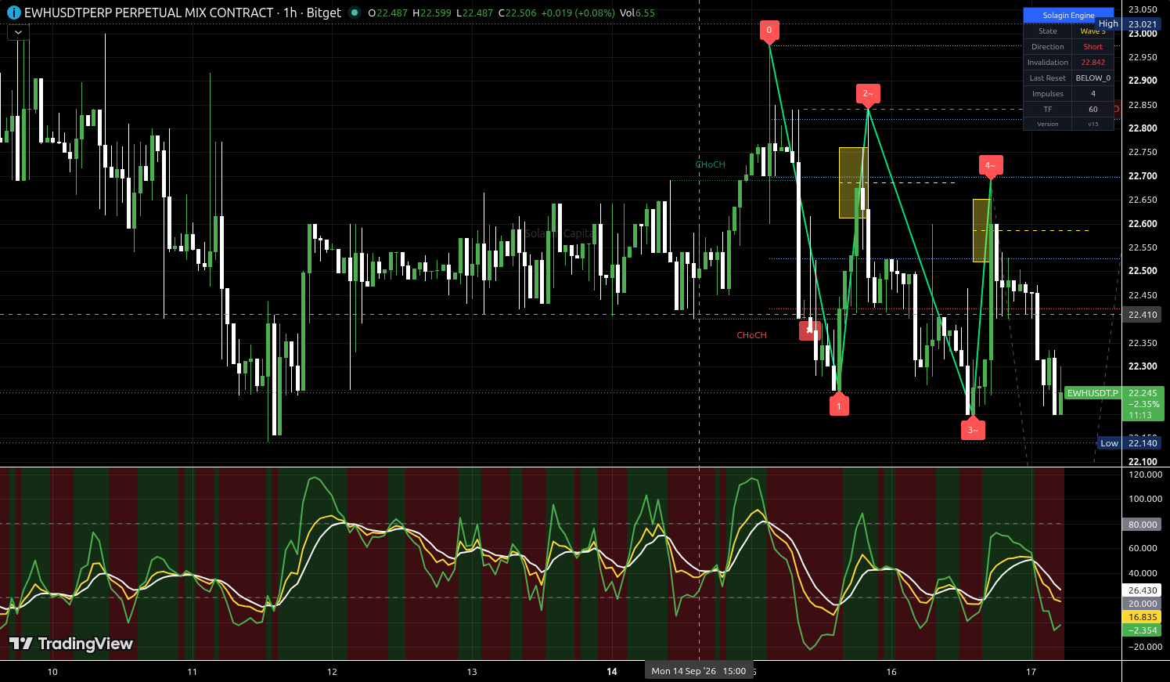Click the crosshair date label Mon 14 Sep
The width and height of the screenshot is (1170, 682).
pyautogui.click(x=698, y=671)
